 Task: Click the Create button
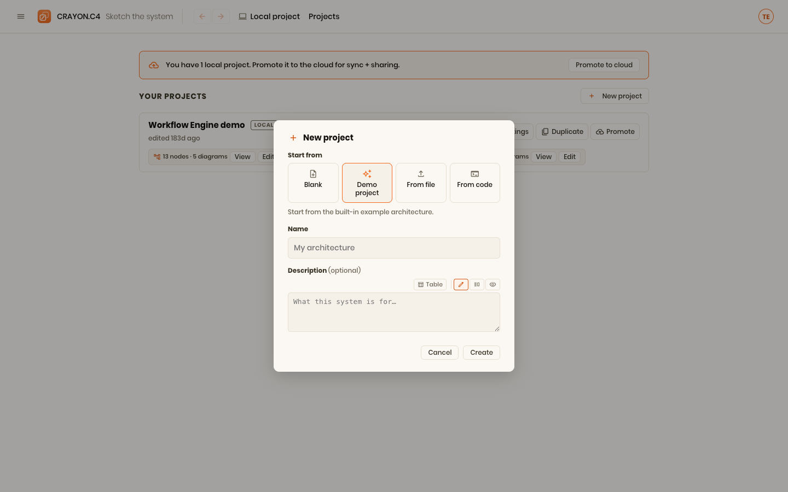click(482, 353)
